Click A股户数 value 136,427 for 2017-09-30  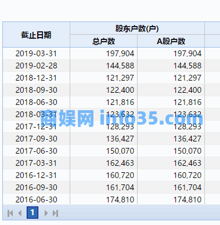[187, 139]
